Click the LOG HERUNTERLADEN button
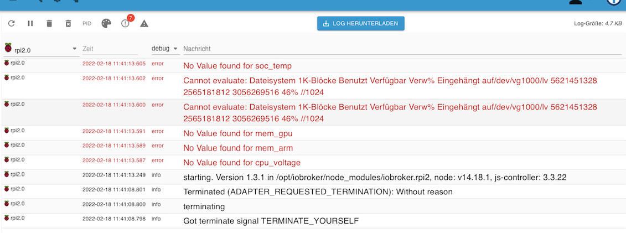Viewport: 626px width, 233px height. 360,23
